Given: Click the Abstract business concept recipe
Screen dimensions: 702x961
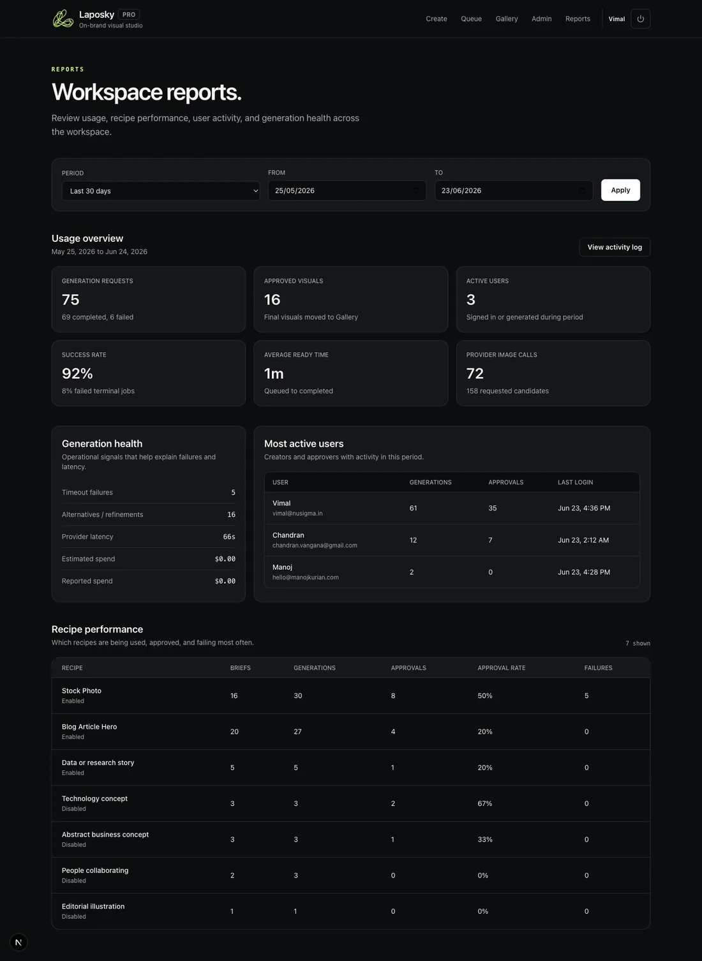Looking at the screenshot, I should coord(105,835).
